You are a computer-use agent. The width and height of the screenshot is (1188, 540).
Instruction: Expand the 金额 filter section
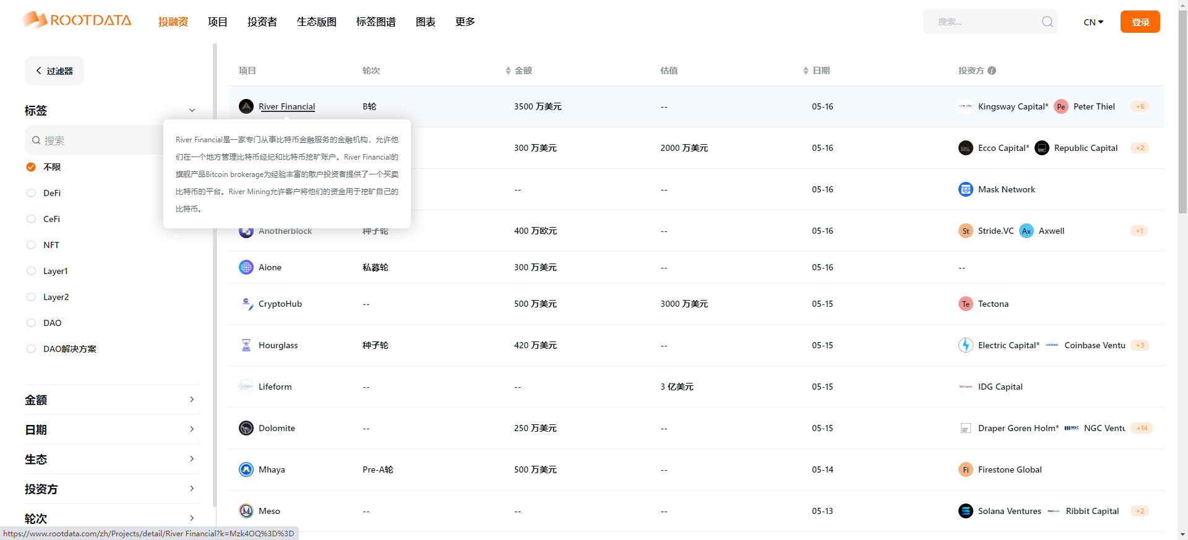tap(111, 400)
